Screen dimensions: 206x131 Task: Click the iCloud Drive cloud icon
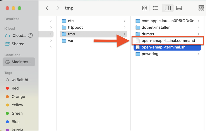[x=7, y=35]
